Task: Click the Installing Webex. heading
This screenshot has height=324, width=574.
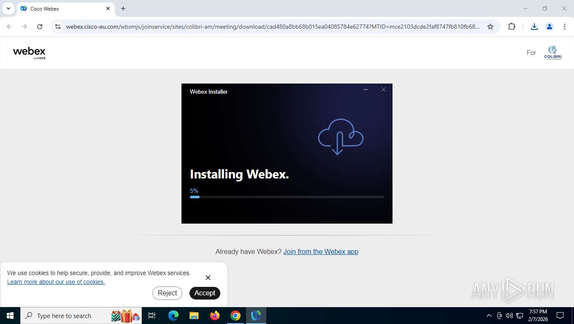Action: 239,174
